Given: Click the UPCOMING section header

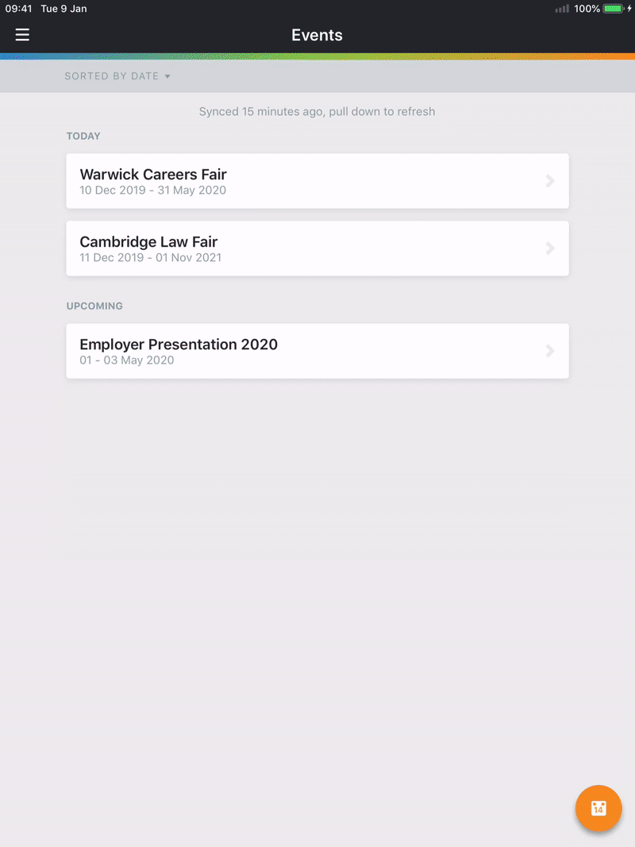Looking at the screenshot, I should [x=94, y=306].
